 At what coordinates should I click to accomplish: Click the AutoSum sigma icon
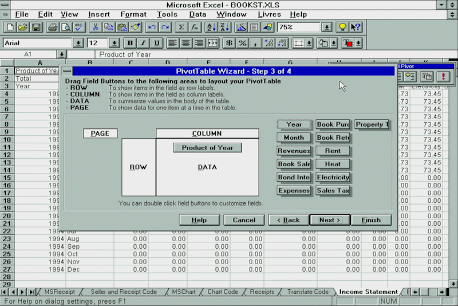click(x=181, y=27)
